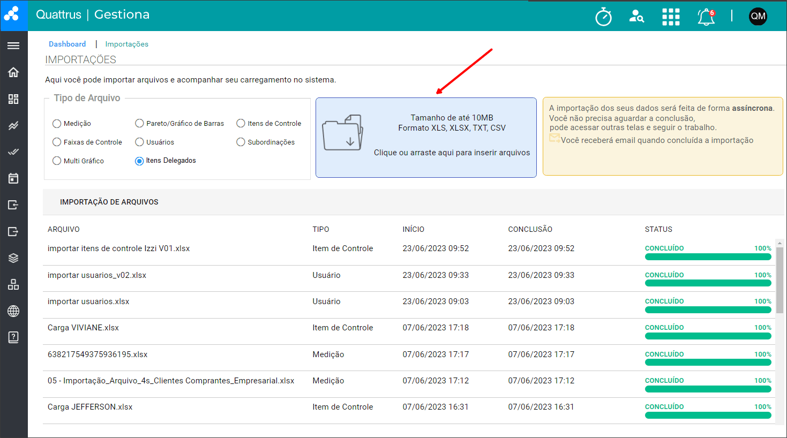Viewport: 787px width, 438px height.
Task: Click the folder upload icon in drop area
Action: pyautogui.click(x=342, y=133)
